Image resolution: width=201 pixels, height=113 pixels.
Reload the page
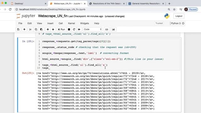[x=10, y=9]
